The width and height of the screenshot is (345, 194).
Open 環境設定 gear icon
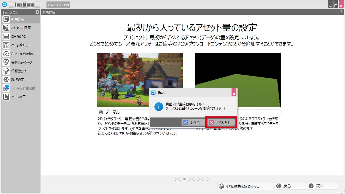pyautogui.click(x=6, y=79)
